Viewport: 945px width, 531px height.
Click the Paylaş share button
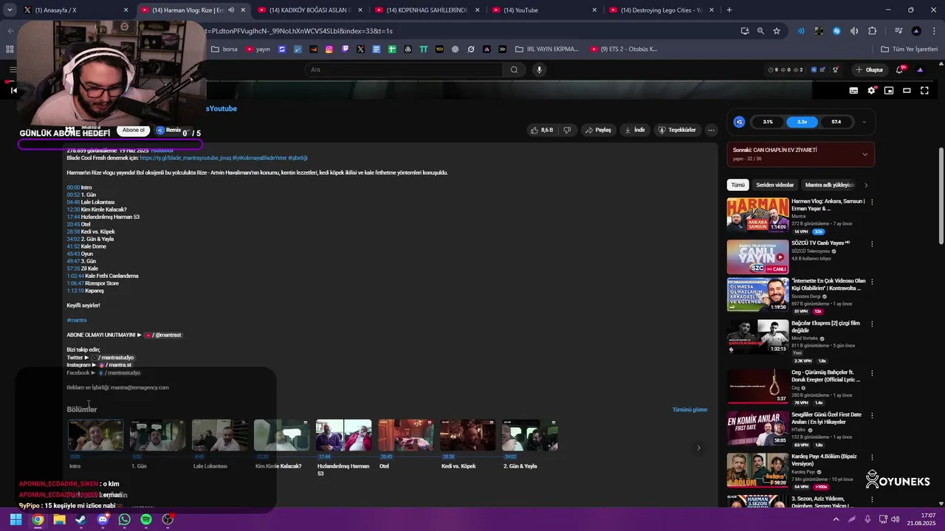pos(599,130)
